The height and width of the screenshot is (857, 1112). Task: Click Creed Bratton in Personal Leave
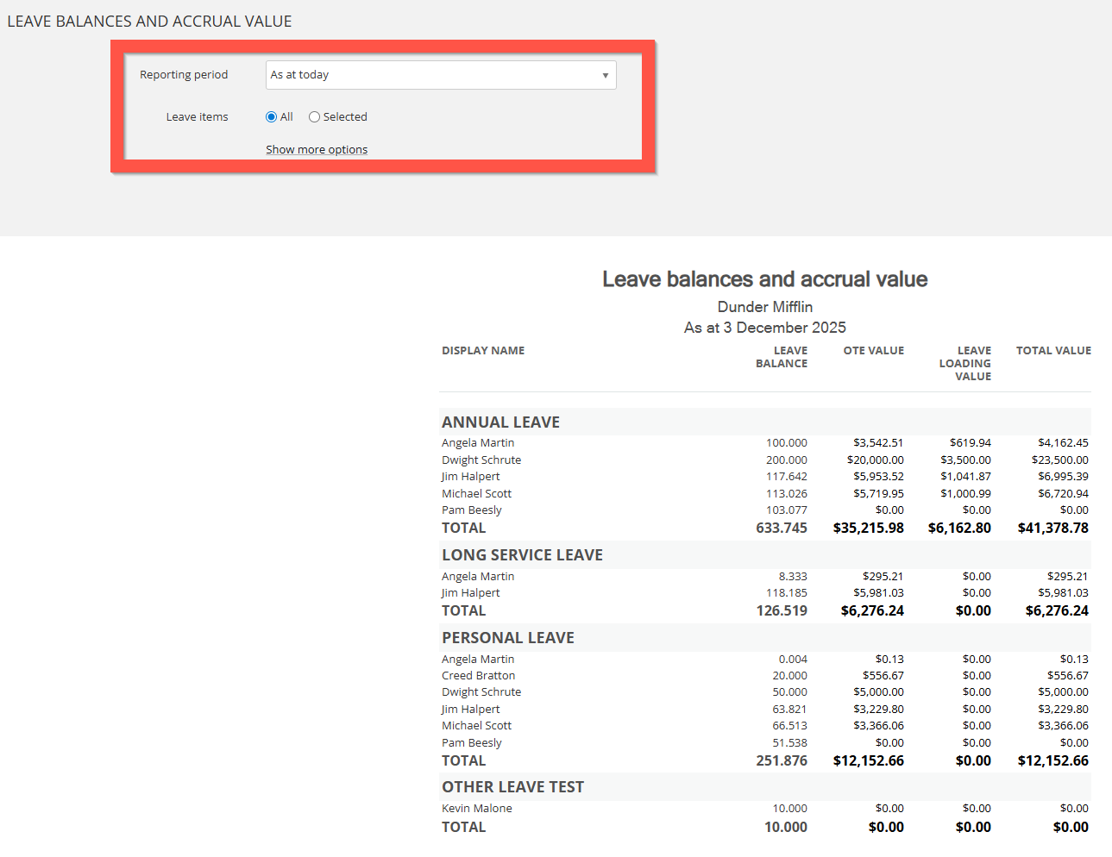[x=479, y=676]
